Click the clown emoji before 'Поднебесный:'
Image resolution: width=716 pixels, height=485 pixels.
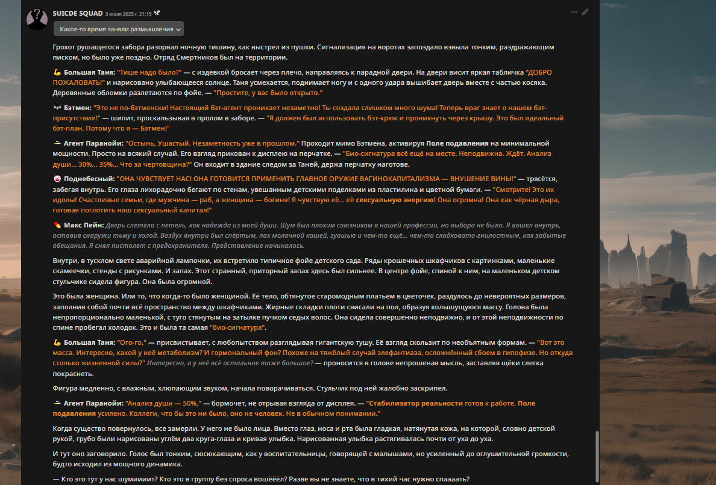click(57, 179)
